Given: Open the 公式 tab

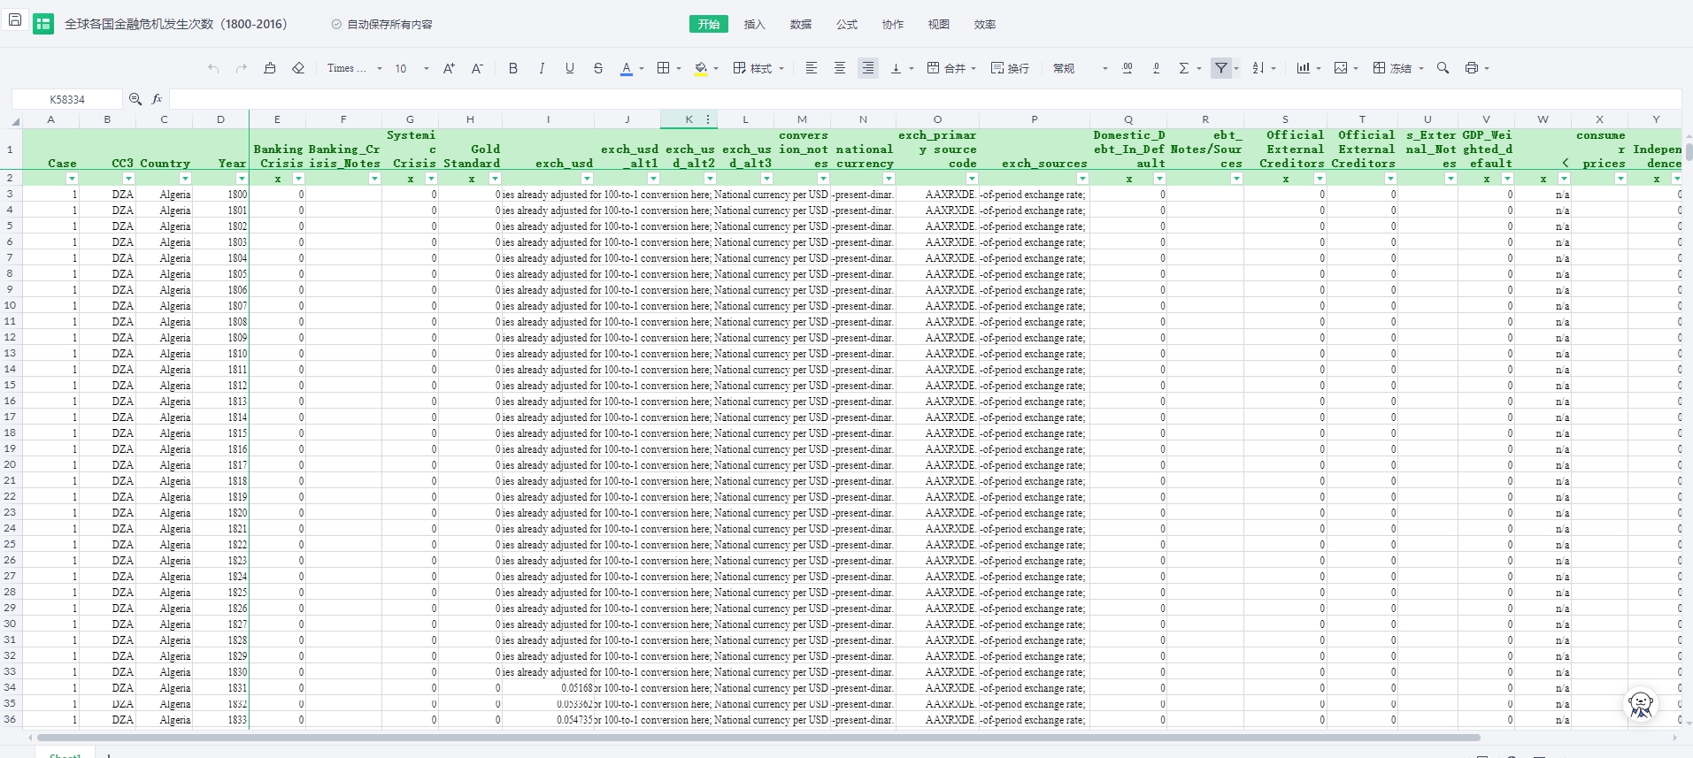Looking at the screenshot, I should click(846, 25).
